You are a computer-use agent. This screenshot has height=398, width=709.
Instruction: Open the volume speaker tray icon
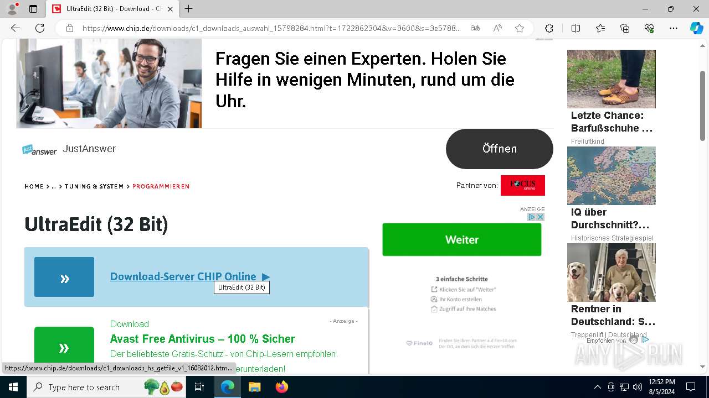(x=638, y=387)
